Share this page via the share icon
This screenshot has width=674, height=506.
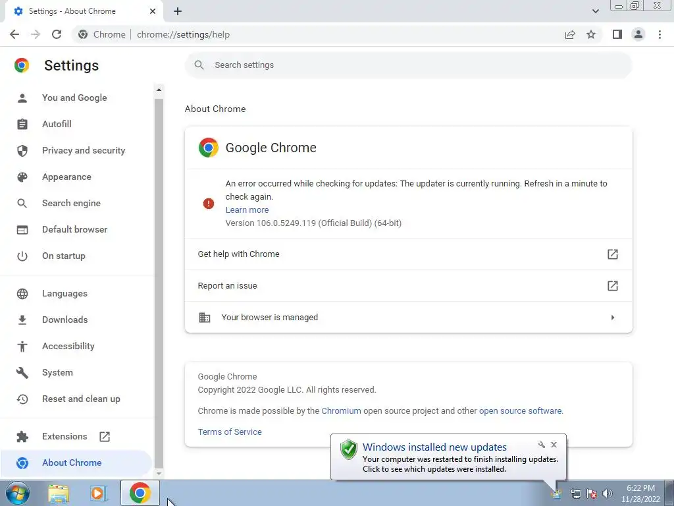pyautogui.click(x=570, y=34)
